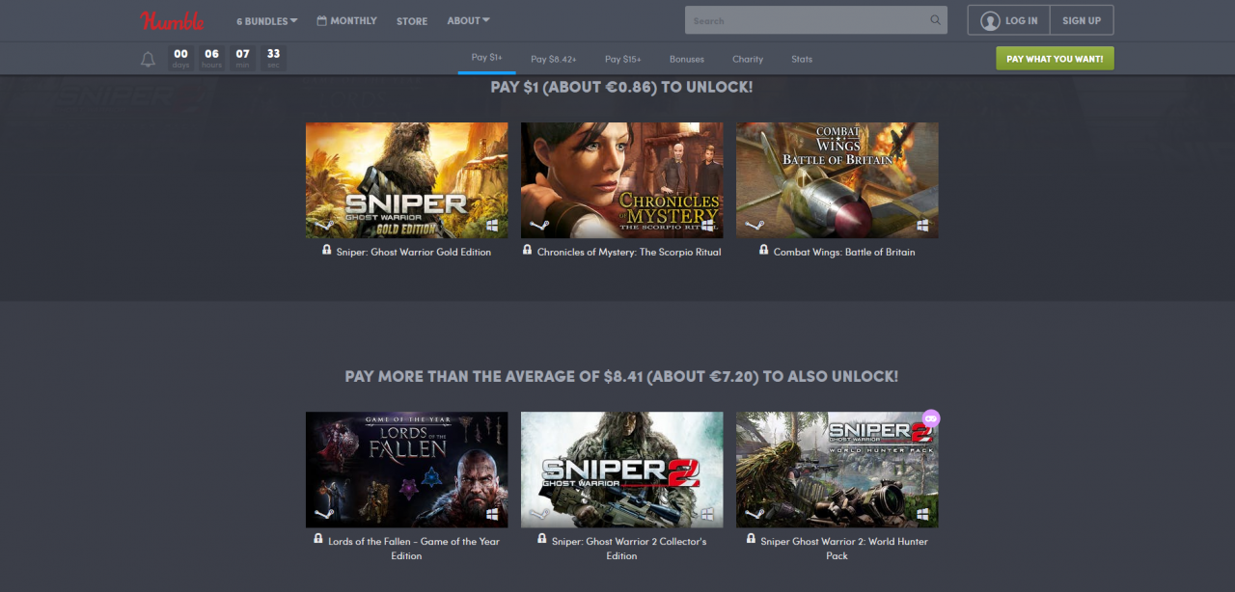Image resolution: width=1235 pixels, height=592 pixels.
Task: Click Sniper: Ghost Warrior 2 Collector's Edition title
Action: click(629, 548)
